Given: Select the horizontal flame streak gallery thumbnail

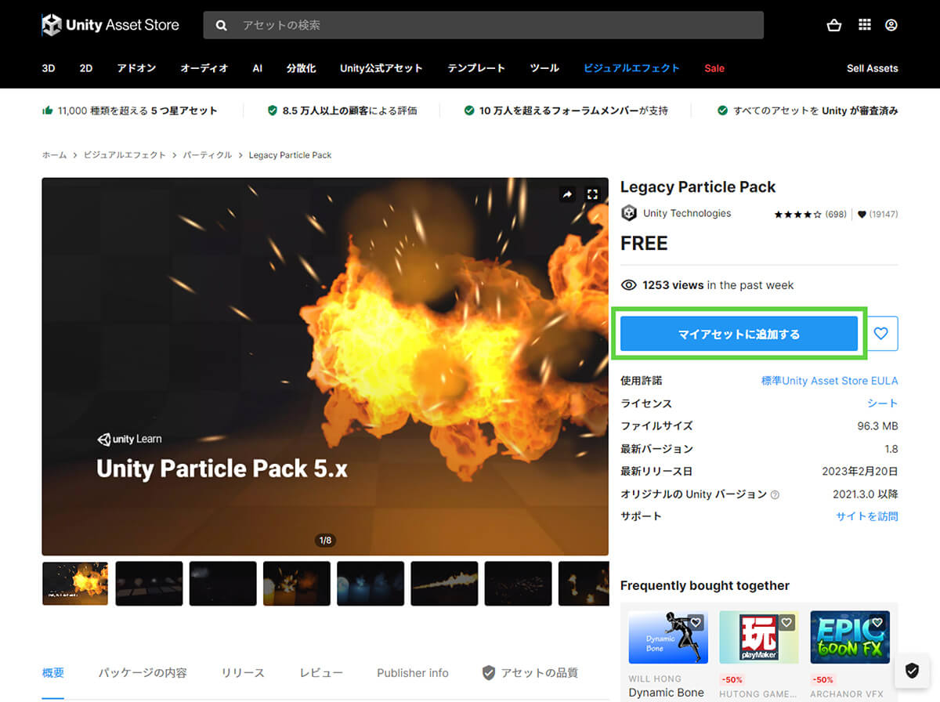Looking at the screenshot, I should click(x=444, y=584).
